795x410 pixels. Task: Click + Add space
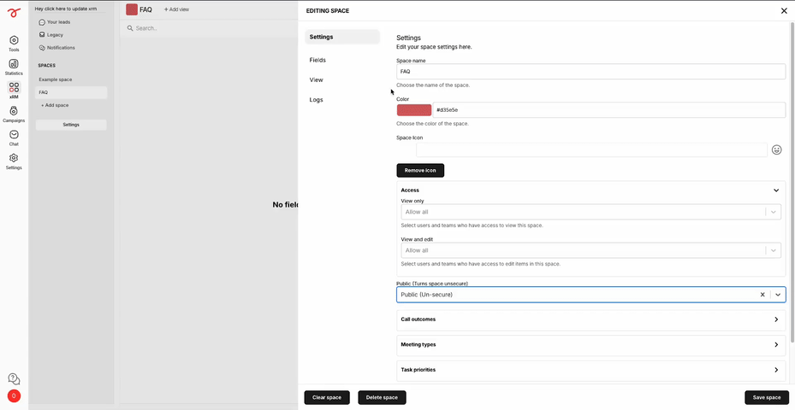point(55,105)
